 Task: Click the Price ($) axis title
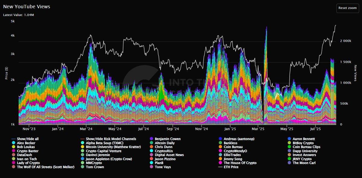6,72
